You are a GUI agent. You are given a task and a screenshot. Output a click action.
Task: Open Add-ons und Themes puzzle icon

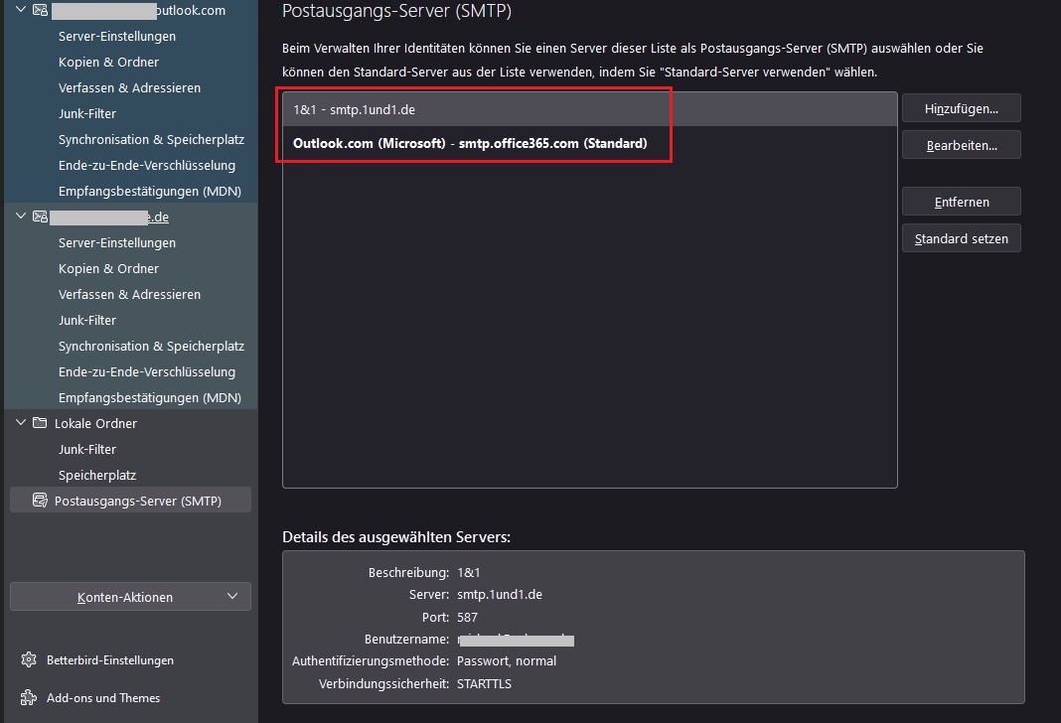pyautogui.click(x=29, y=697)
